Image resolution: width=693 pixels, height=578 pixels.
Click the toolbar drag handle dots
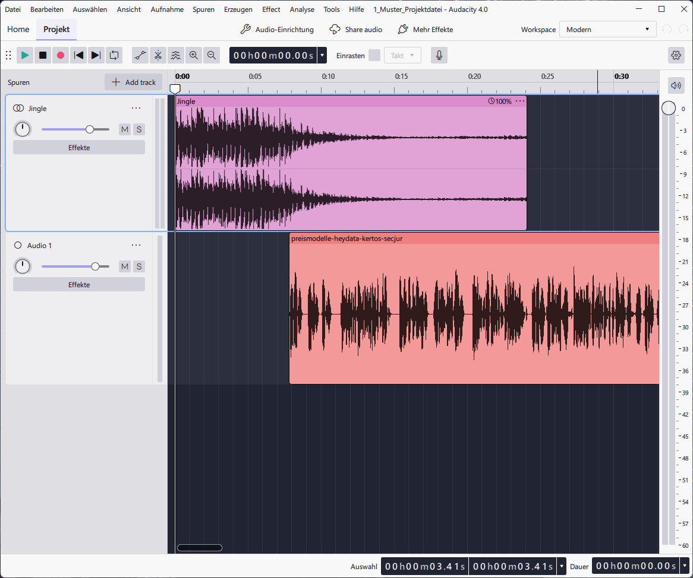pyautogui.click(x=8, y=55)
